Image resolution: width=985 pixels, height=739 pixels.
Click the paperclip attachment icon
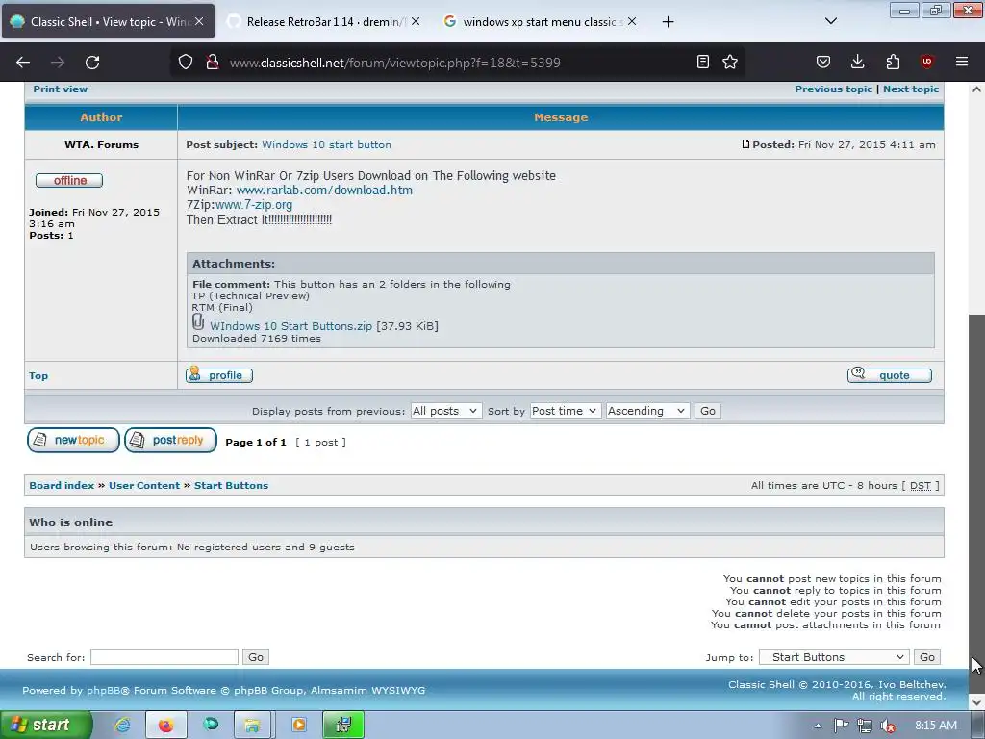point(198,321)
